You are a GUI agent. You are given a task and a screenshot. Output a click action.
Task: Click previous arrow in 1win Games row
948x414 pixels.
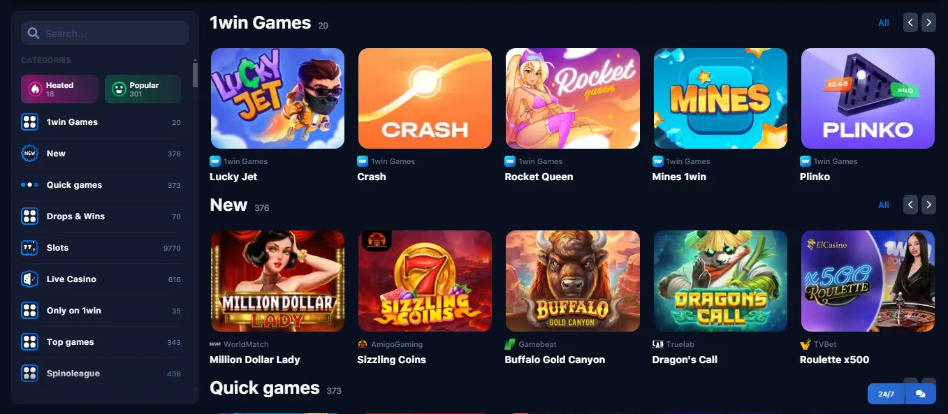910,22
